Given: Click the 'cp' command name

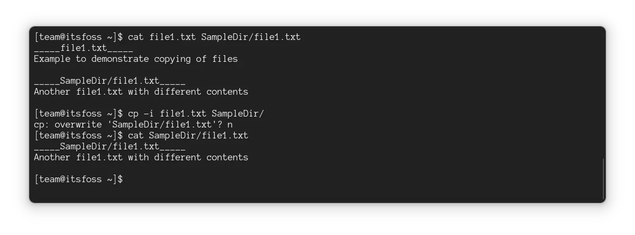Looking at the screenshot, I should (x=133, y=114).
